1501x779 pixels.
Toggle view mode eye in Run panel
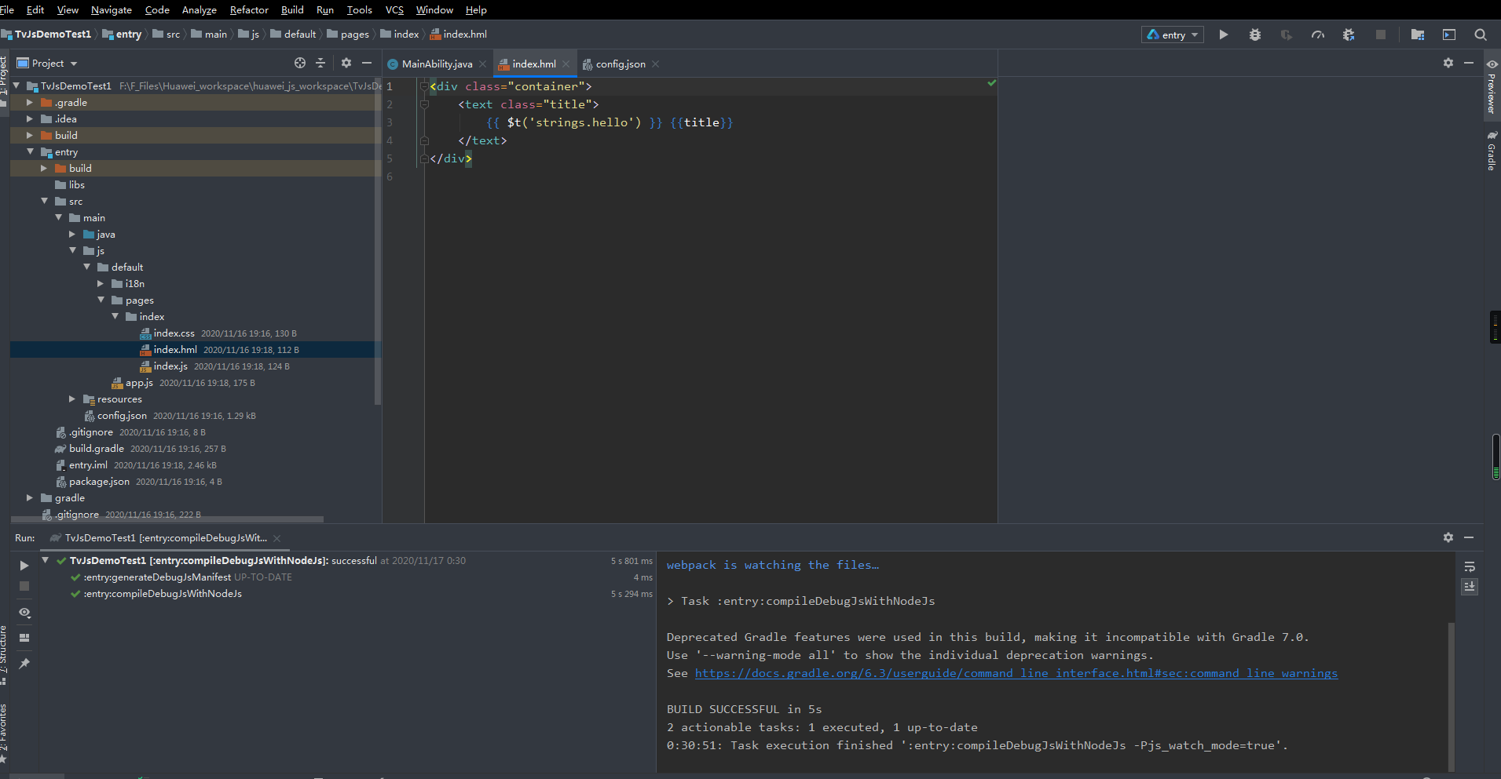tap(24, 613)
